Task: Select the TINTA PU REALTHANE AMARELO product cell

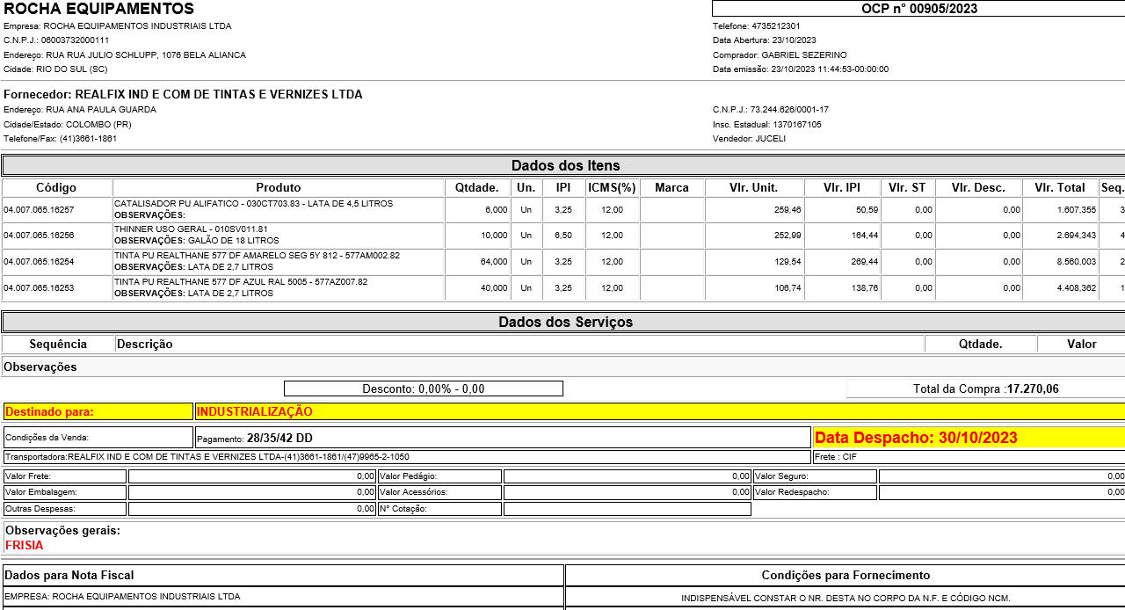Action: pyautogui.click(x=279, y=261)
